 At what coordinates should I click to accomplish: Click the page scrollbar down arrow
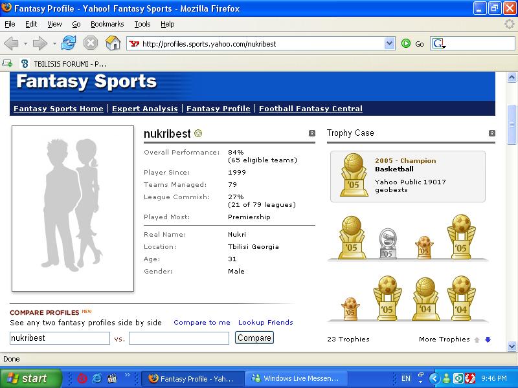pyautogui.click(x=512, y=346)
